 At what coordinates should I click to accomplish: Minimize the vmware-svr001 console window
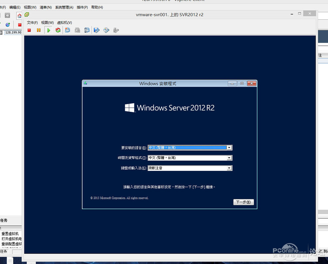pyautogui.click(x=292, y=14)
